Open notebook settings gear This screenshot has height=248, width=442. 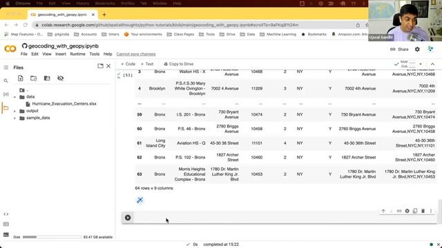417,49
